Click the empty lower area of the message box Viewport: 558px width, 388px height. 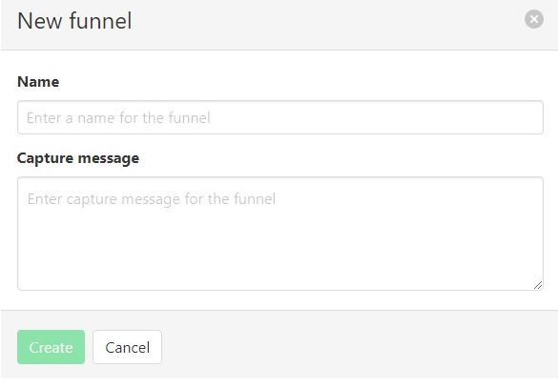point(280,256)
